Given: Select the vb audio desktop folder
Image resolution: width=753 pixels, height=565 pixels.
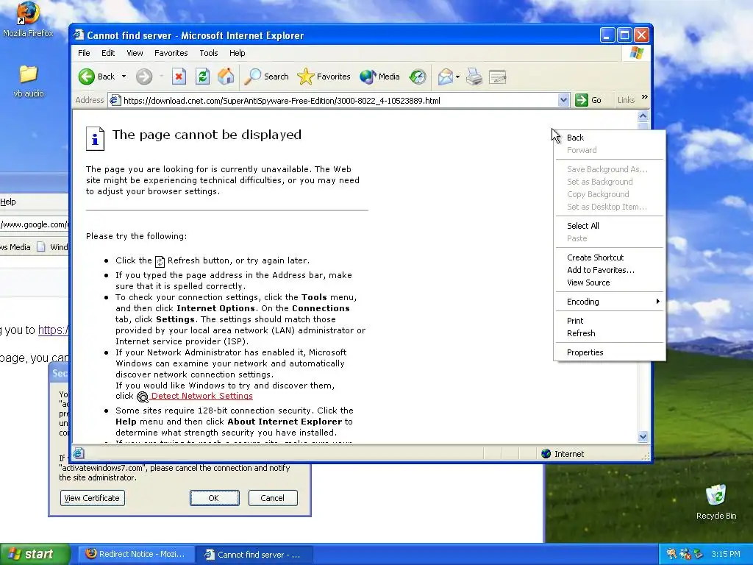Looking at the screenshot, I should (29, 81).
